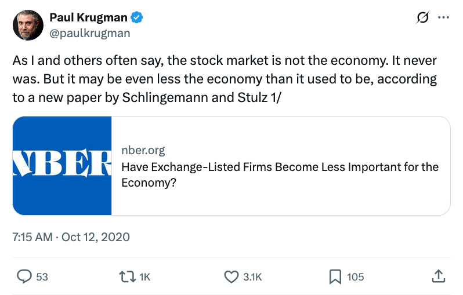Open the nber.org domain link
The height and width of the screenshot is (295, 463).
(143, 151)
